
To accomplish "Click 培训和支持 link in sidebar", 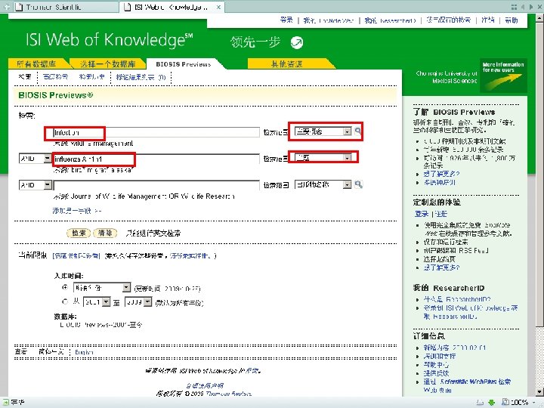I will coord(439,357).
